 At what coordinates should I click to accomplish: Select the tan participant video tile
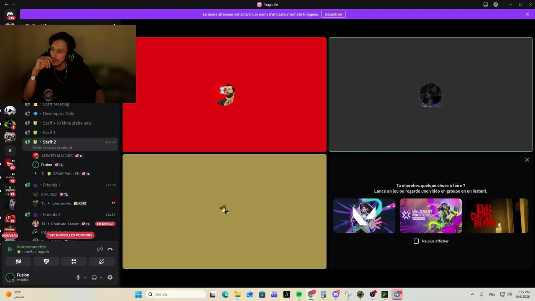click(x=224, y=212)
